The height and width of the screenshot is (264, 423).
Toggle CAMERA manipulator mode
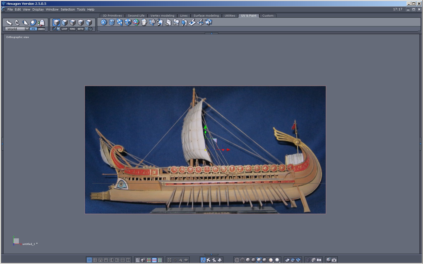[x=41, y=29]
